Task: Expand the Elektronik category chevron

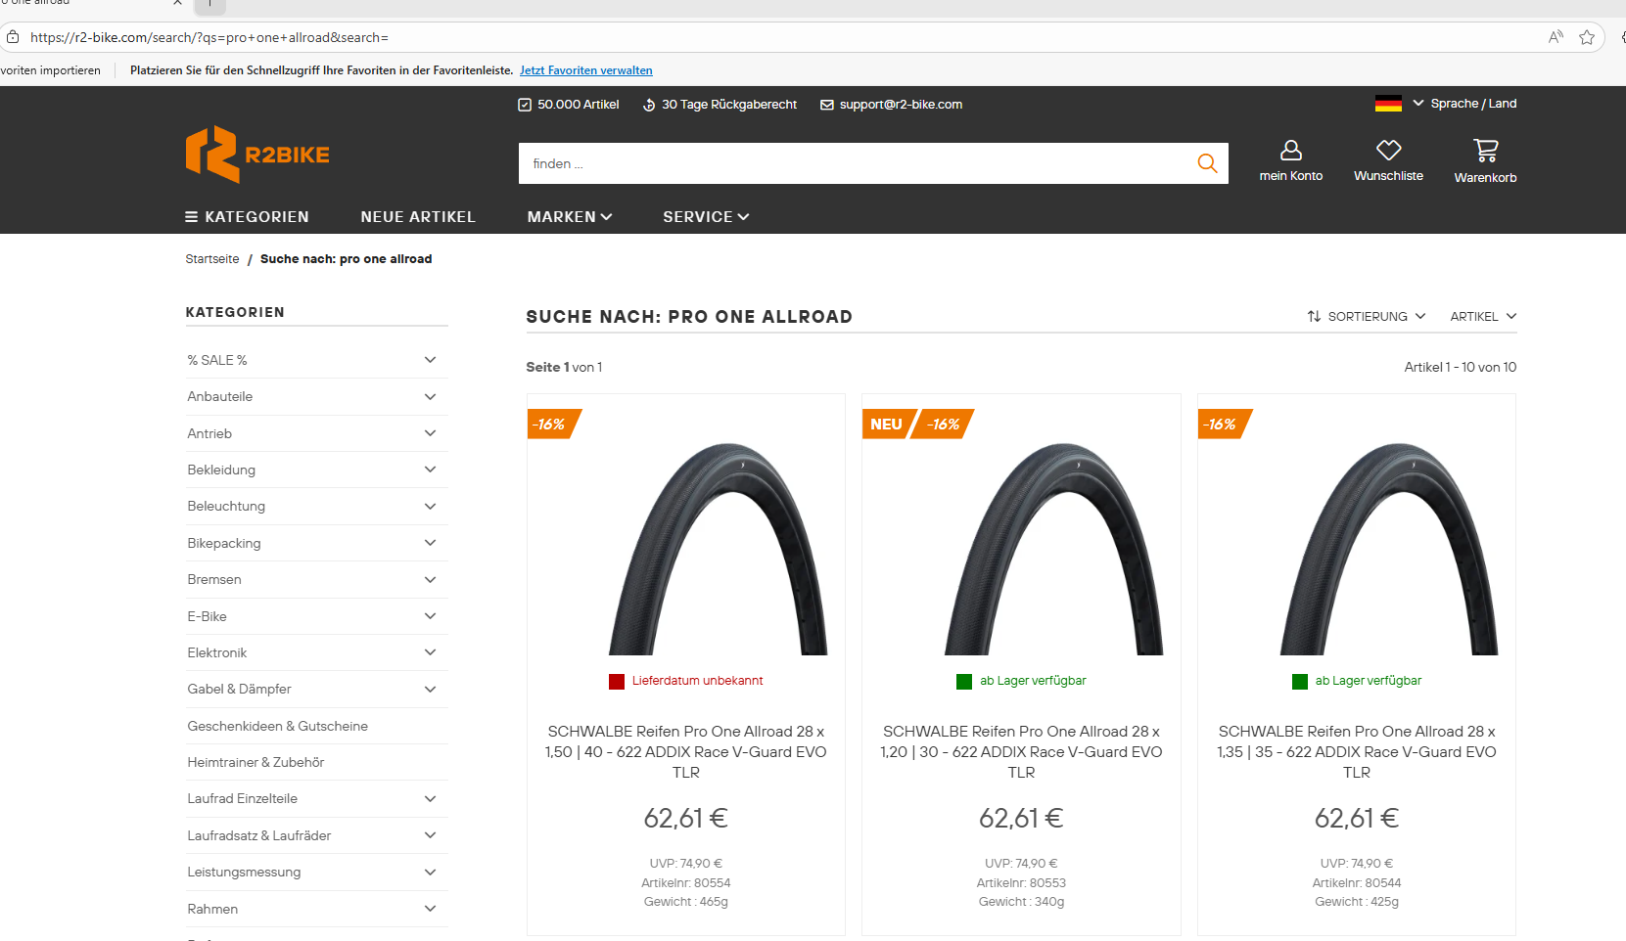Action: click(x=430, y=652)
